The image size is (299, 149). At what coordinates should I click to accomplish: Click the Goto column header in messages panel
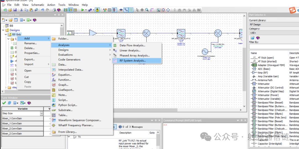pyautogui.click(x=152, y=133)
